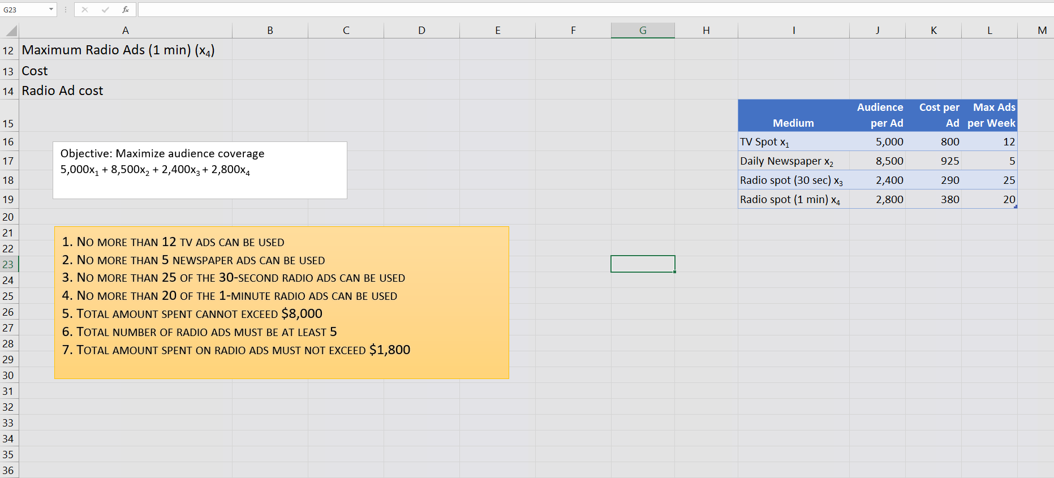Image resolution: width=1054 pixels, height=478 pixels.
Task: Click constraint "Total number of radio ads must be at least 5"
Action: tap(200, 332)
